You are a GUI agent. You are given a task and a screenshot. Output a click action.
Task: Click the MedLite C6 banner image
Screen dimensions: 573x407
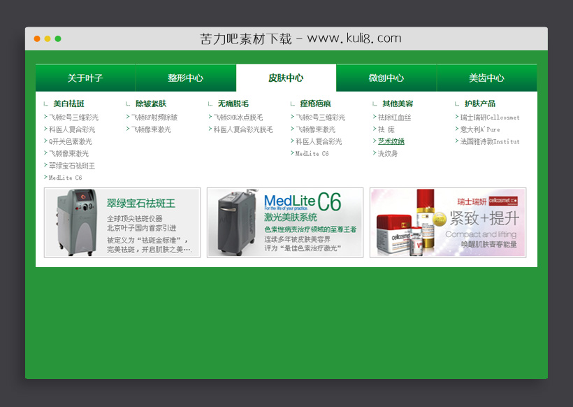286,222
